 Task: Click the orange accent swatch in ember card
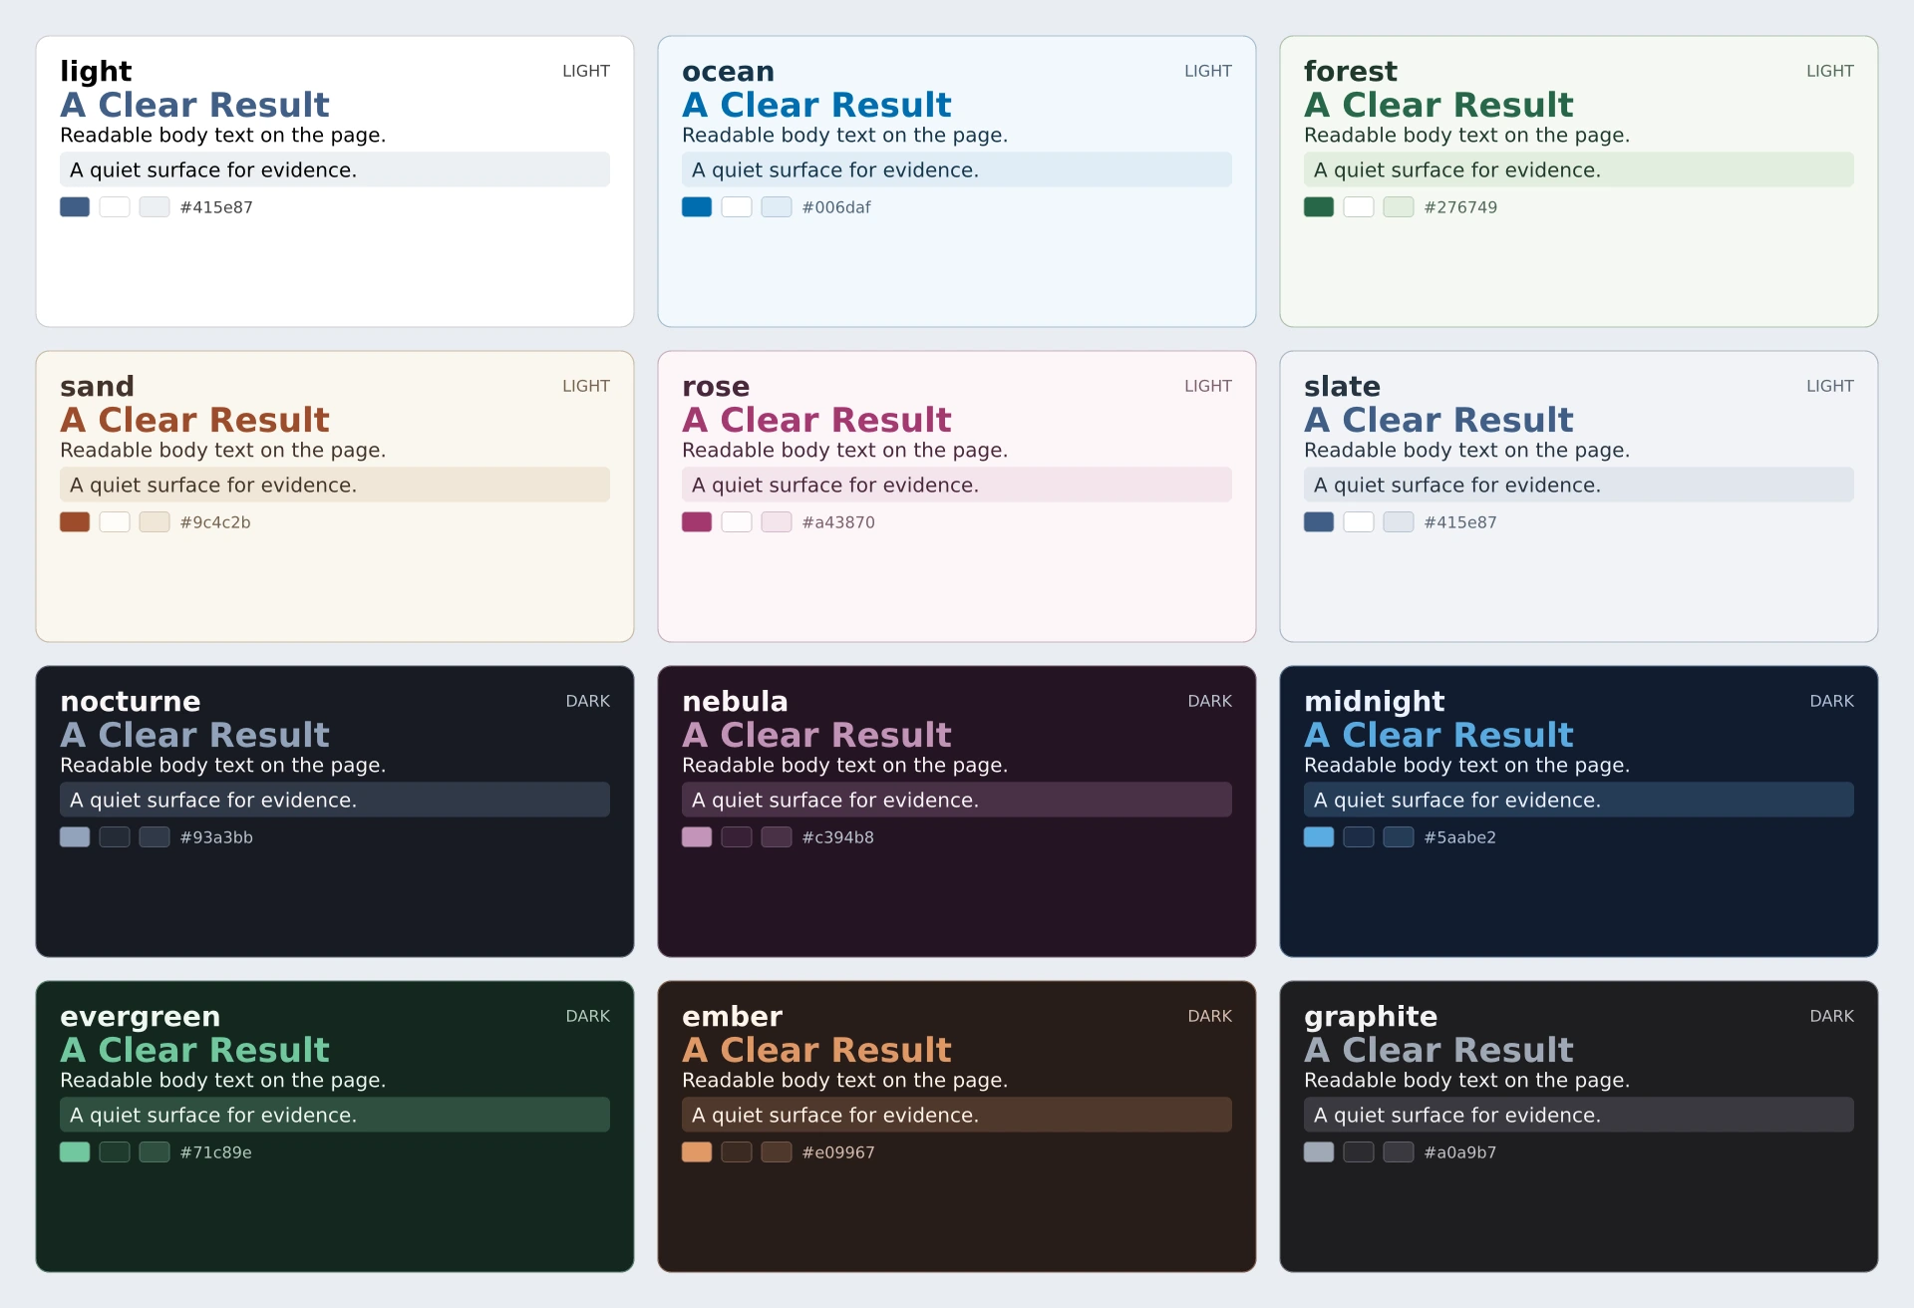point(697,1152)
